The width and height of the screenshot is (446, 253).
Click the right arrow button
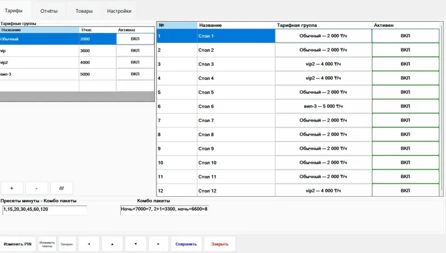pos(158,244)
